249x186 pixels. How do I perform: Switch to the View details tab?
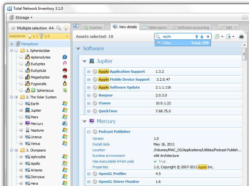(125, 27)
